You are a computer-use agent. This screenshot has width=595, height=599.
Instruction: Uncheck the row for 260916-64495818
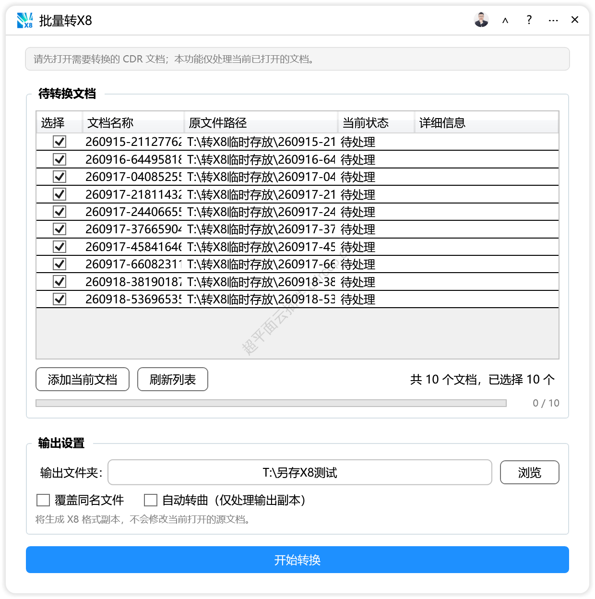pos(59,159)
